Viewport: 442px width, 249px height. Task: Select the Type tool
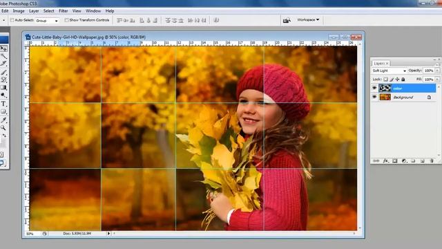[3, 104]
